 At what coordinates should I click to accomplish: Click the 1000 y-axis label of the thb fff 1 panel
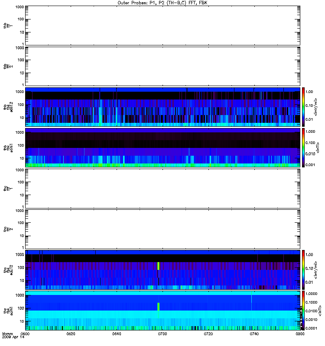click(x=19, y=7)
